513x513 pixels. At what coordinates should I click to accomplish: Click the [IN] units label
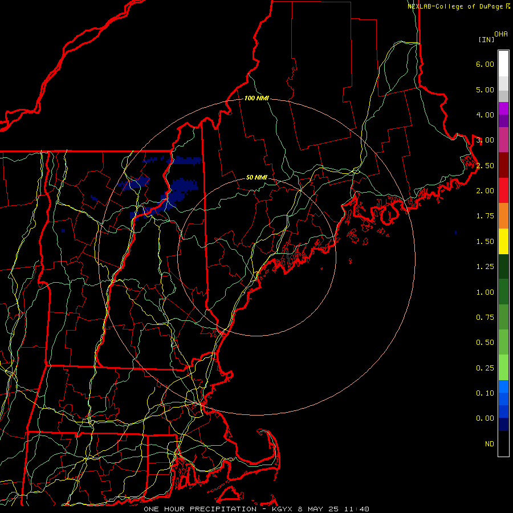(x=486, y=39)
